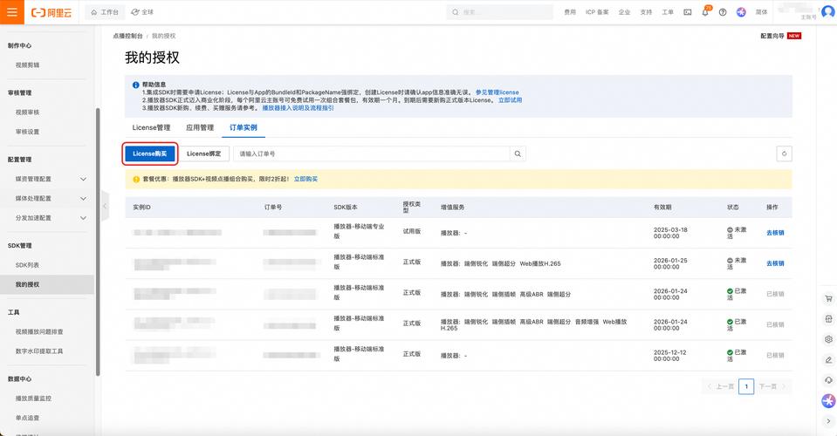837x436 pixels.
Task: Click the 试用版 license type cell
Action: (x=412, y=231)
